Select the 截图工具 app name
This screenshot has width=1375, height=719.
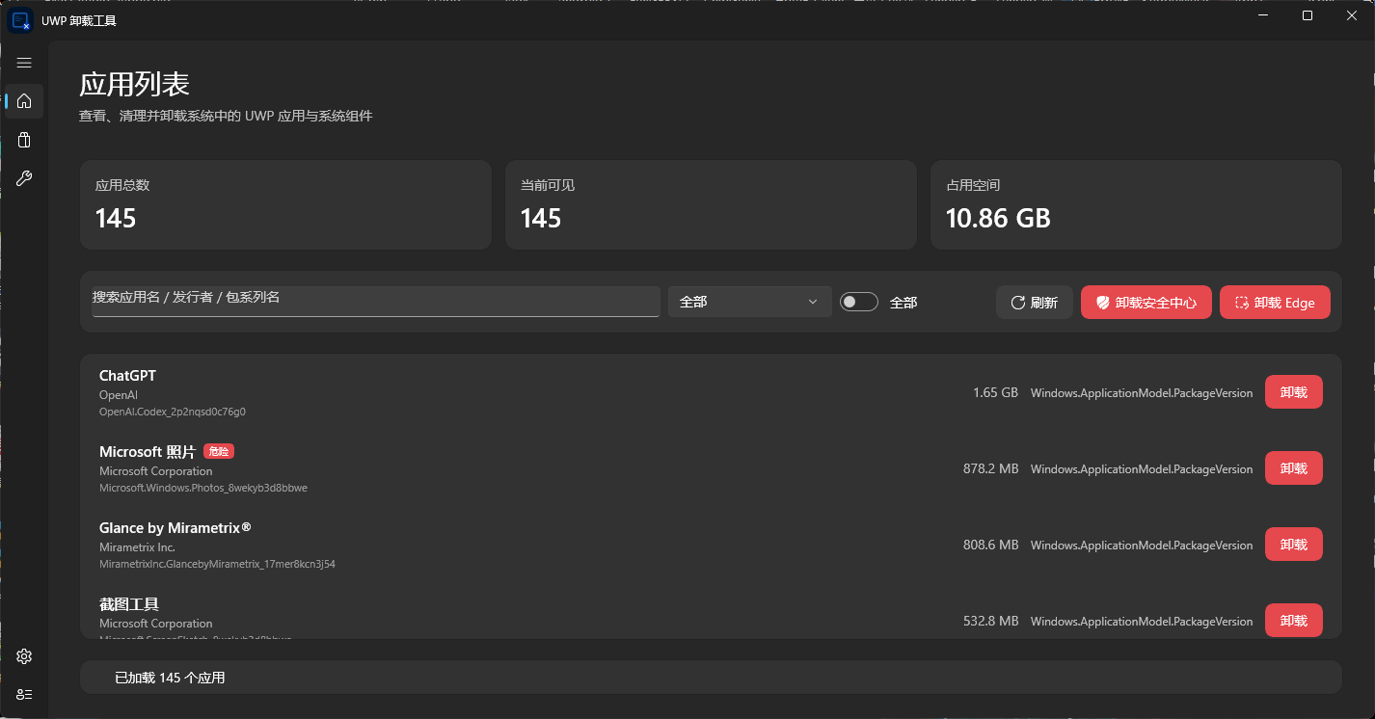pos(129,604)
